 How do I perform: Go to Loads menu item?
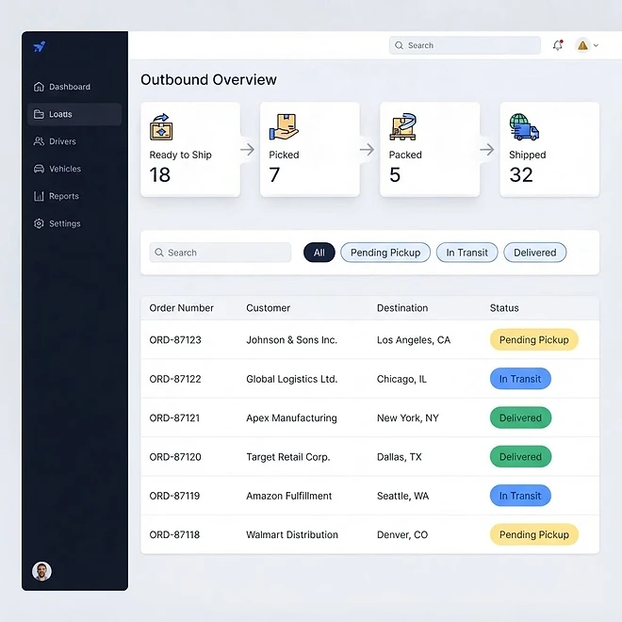click(74, 114)
